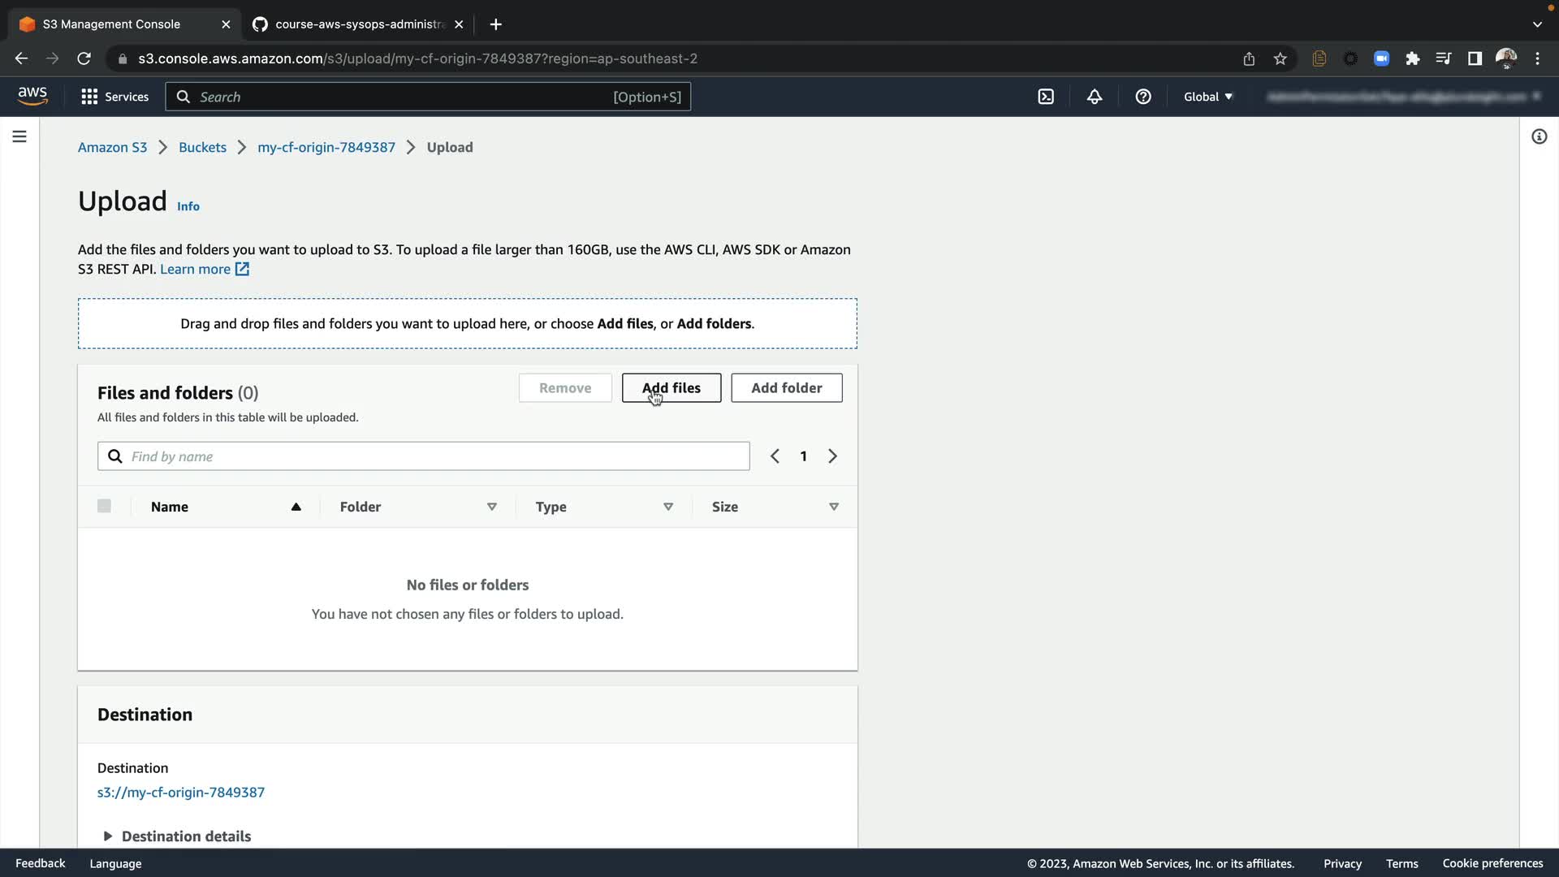
Task: Expand the Global region dropdown
Action: click(x=1207, y=97)
